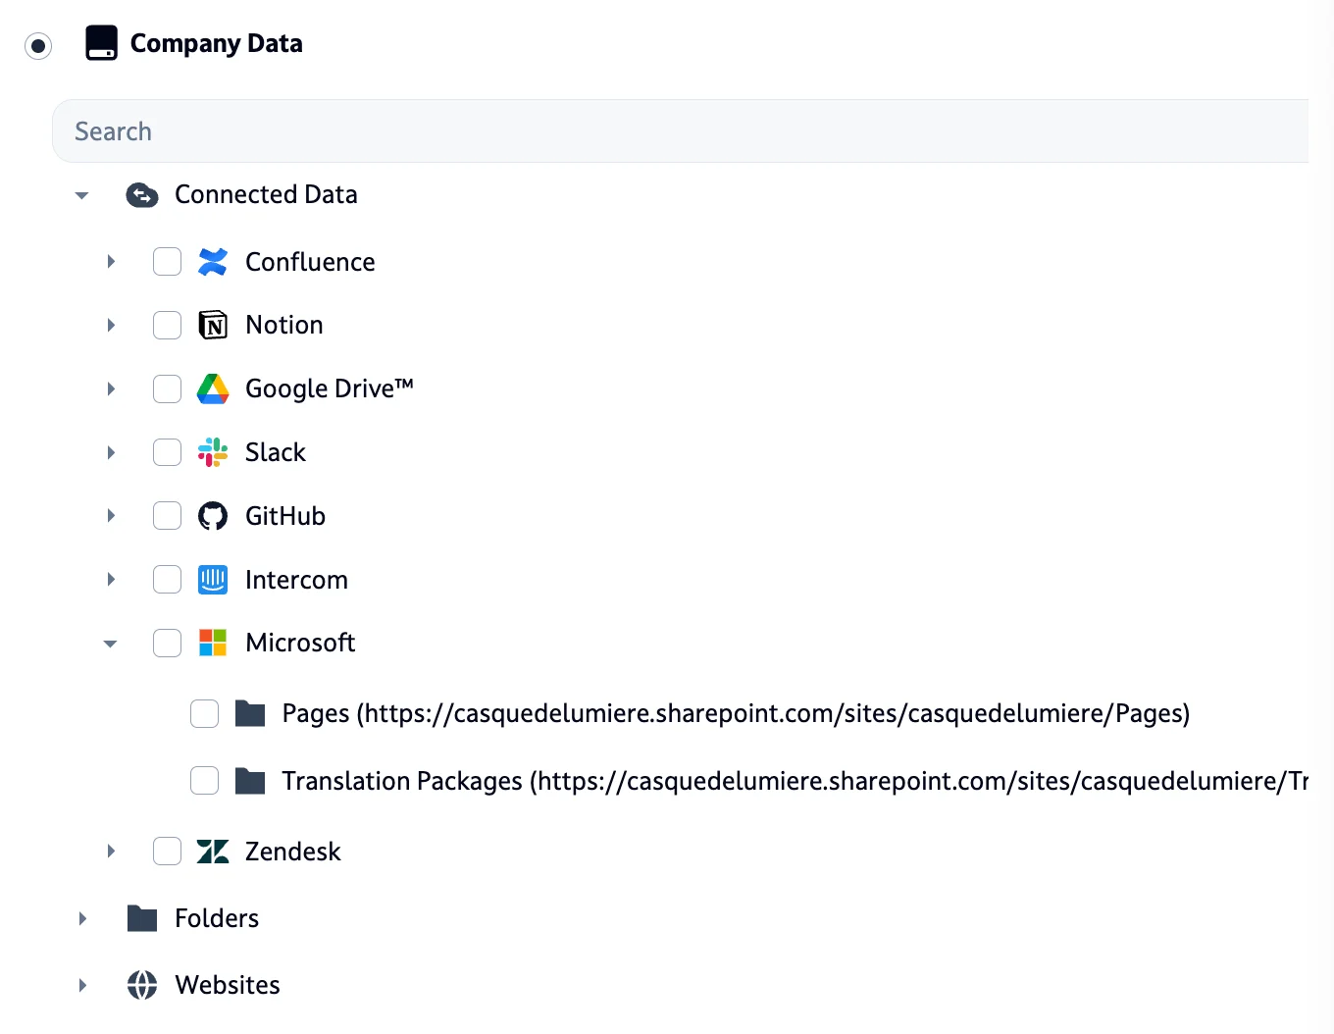Check the Pages folder checkbox
Viewport: 1334px width, 1034px height.
pos(204,714)
